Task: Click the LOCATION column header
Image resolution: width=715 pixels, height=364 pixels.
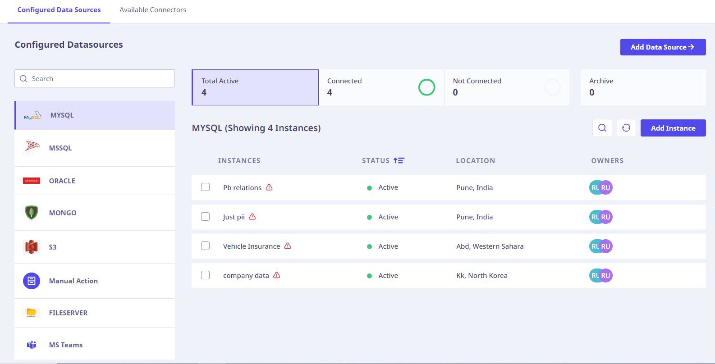Action: (x=476, y=160)
